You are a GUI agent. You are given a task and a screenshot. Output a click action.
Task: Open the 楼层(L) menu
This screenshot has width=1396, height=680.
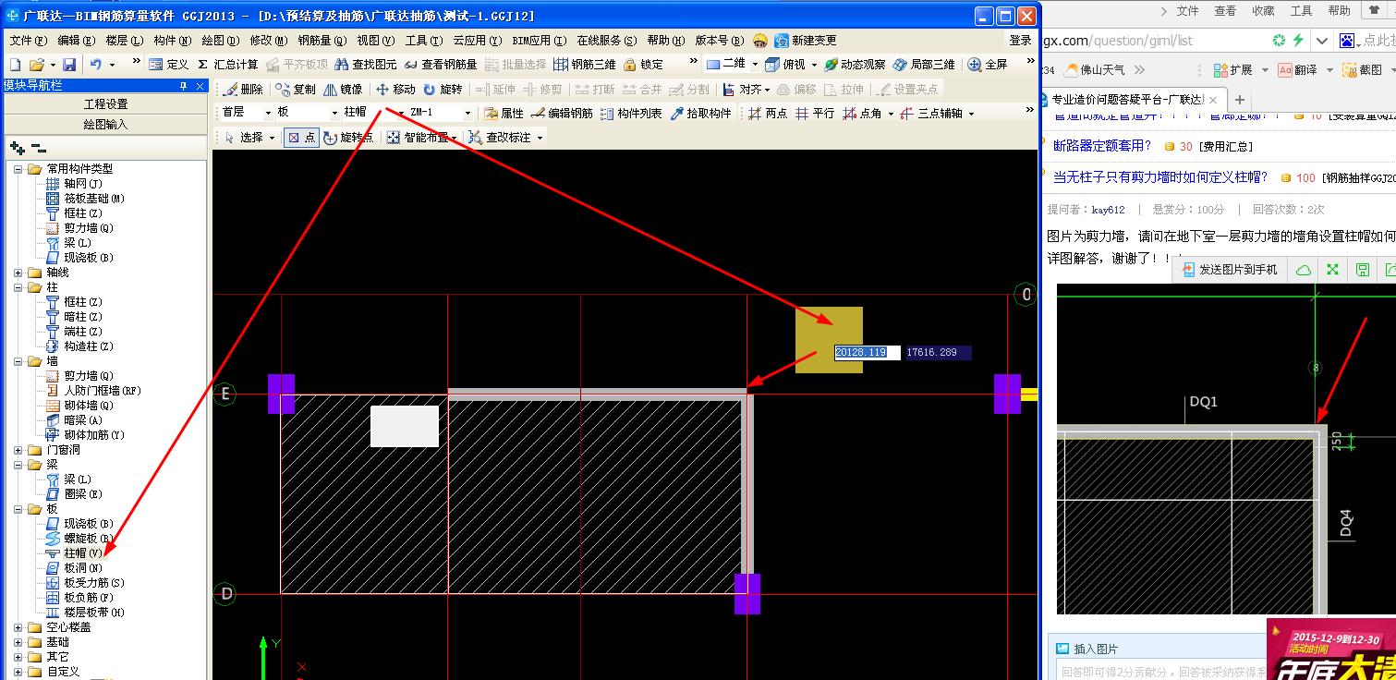click(125, 41)
